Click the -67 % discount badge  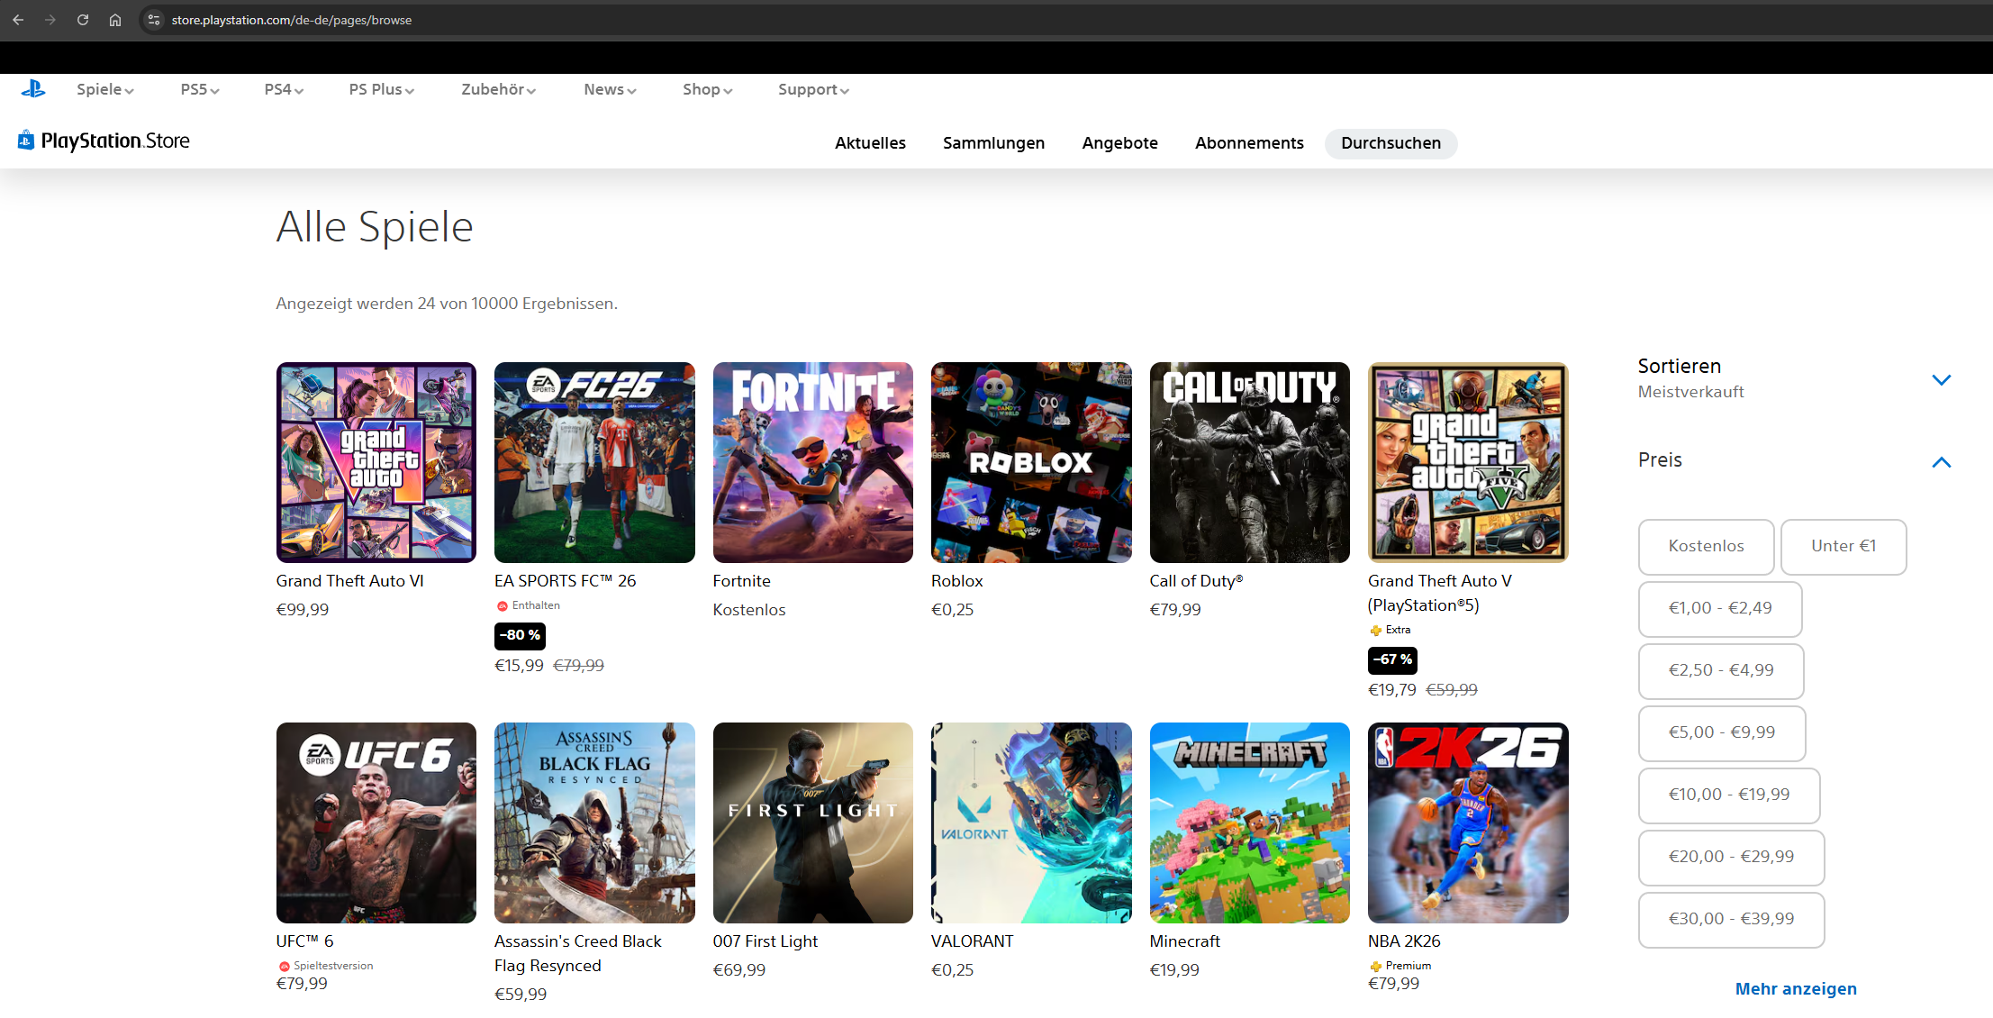coord(1392,660)
